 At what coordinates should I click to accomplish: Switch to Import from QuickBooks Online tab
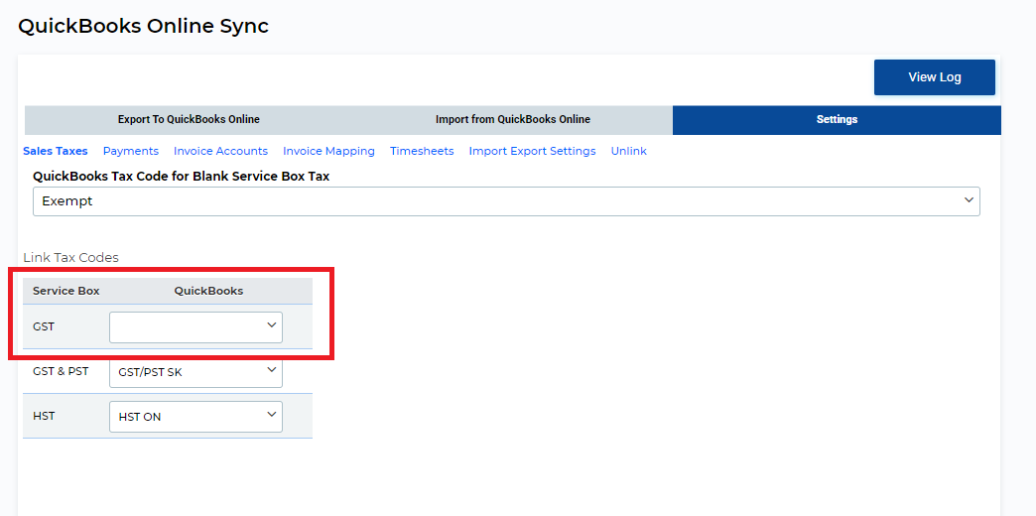click(513, 120)
